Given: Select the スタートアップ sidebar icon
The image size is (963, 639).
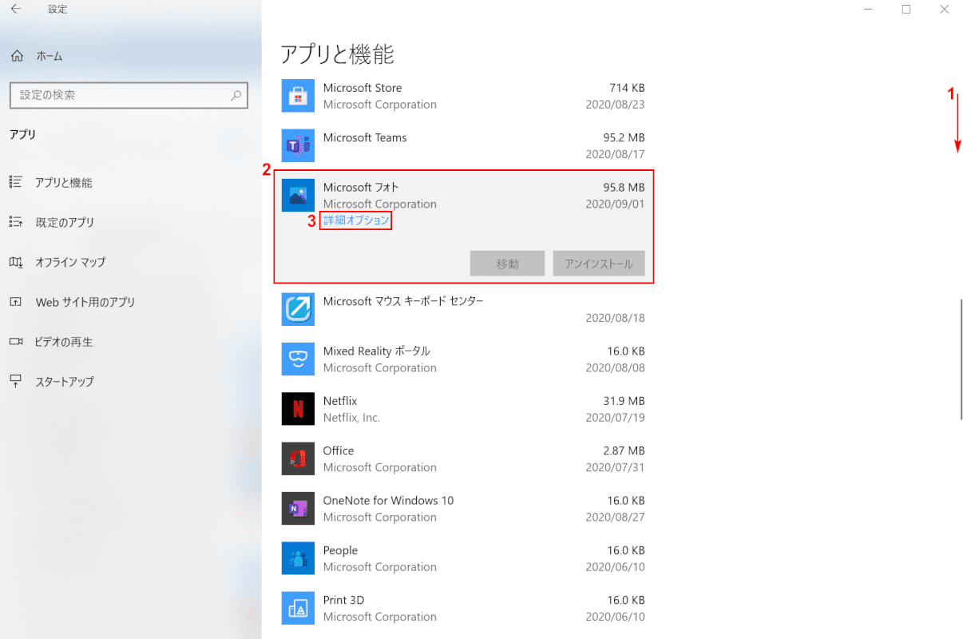Looking at the screenshot, I should [16, 381].
